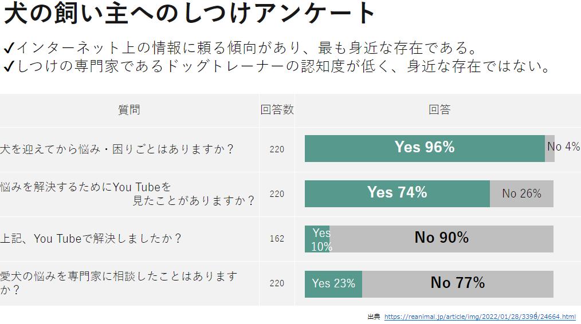The height and width of the screenshot is (324, 581).
Task: Select the response count 162 cell
Action: click(277, 239)
